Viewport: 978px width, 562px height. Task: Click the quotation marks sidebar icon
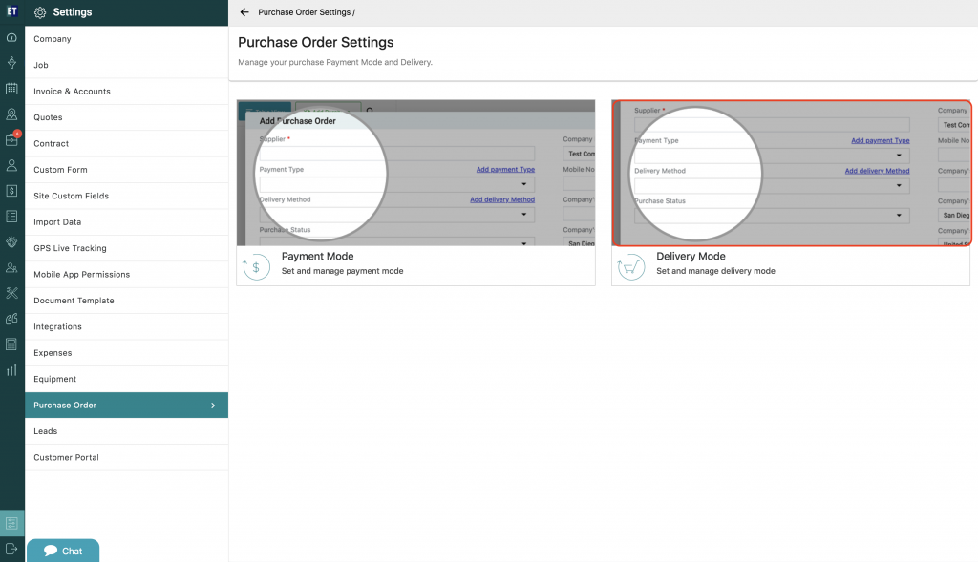pyautogui.click(x=11, y=319)
